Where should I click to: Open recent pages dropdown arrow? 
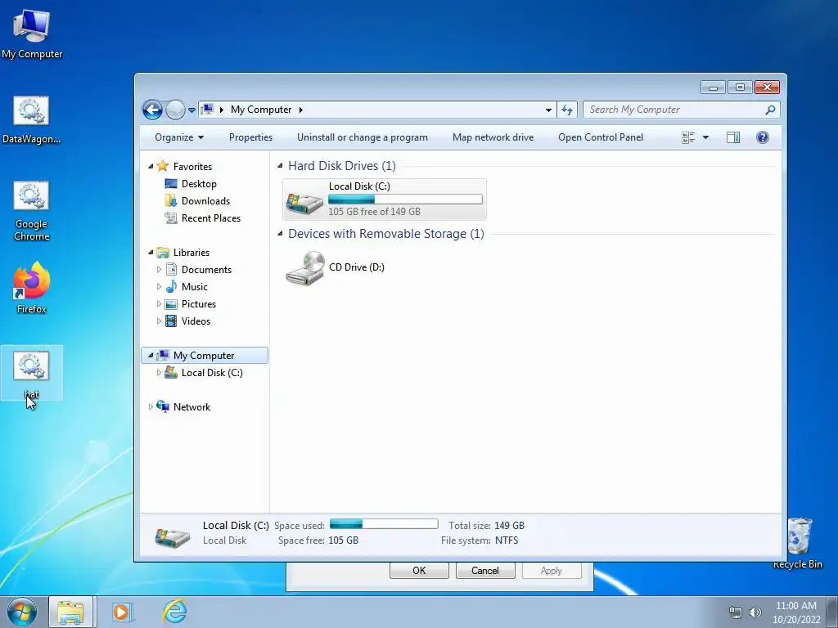191,110
